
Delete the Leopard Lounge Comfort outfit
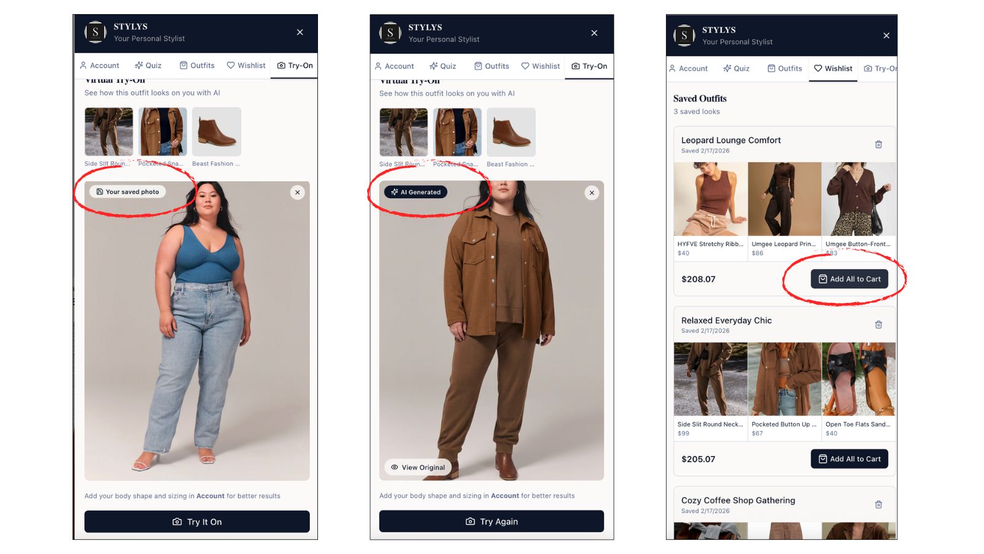879,145
